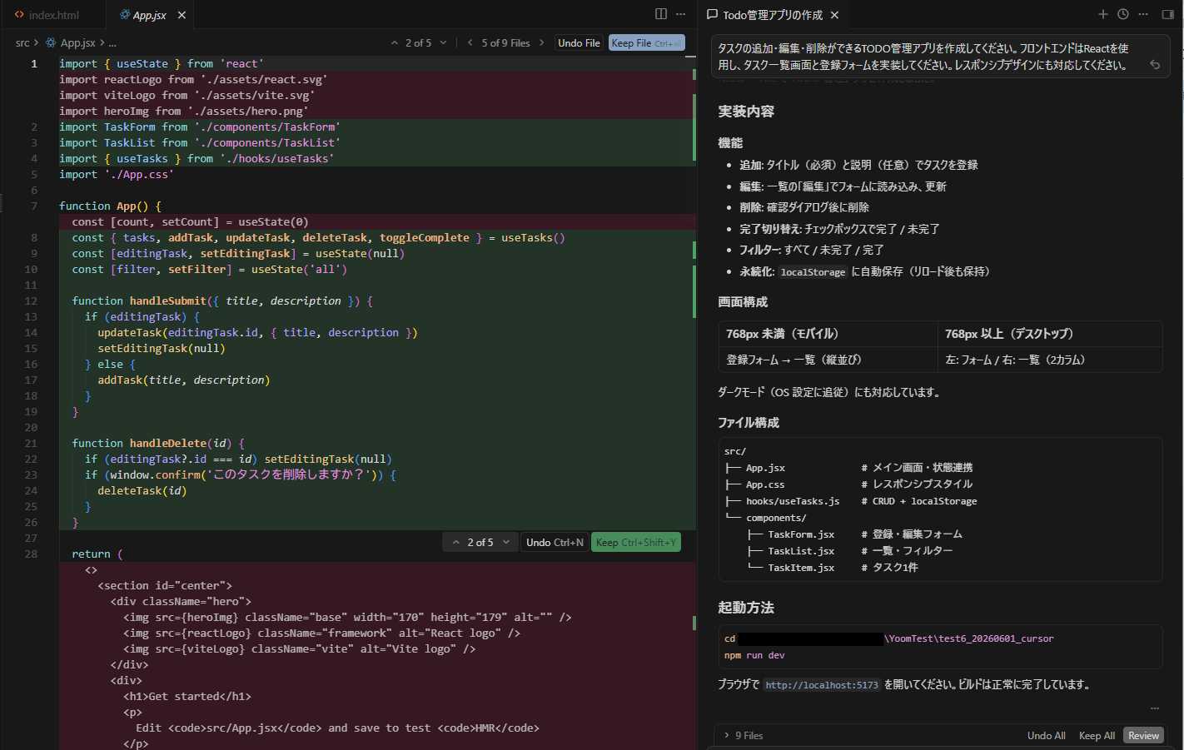
Task: Keep this change block with green Keep button
Action: (636, 543)
